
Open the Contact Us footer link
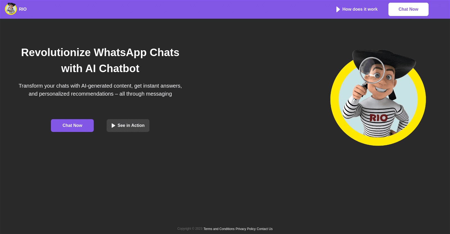[265, 229]
